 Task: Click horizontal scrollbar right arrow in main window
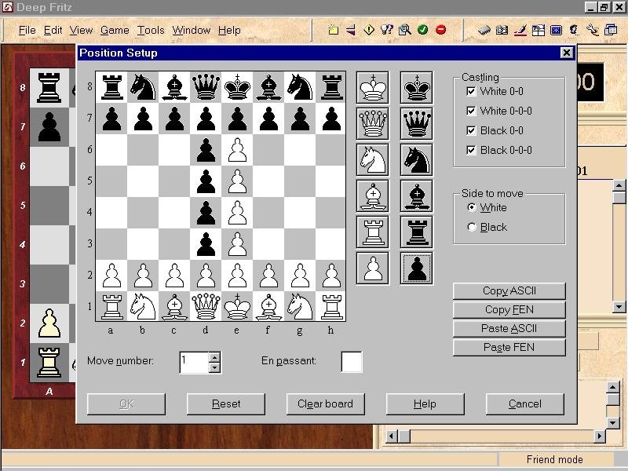point(599,436)
